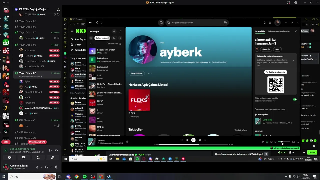The image size is (320, 180).
Task: Pause playback in Spotify player
Action: coord(193,140)
